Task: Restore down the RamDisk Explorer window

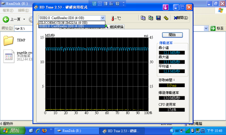Action: click(x=216, y=4)
